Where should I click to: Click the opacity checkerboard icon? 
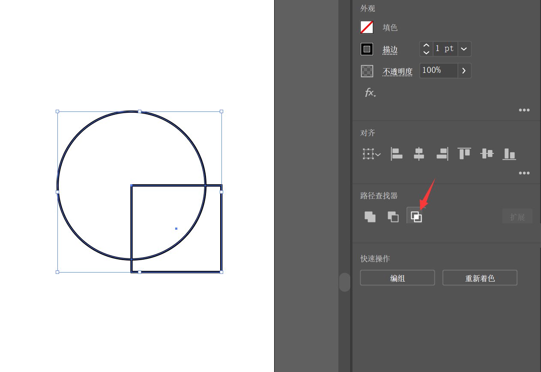click(x=367, y=71)
